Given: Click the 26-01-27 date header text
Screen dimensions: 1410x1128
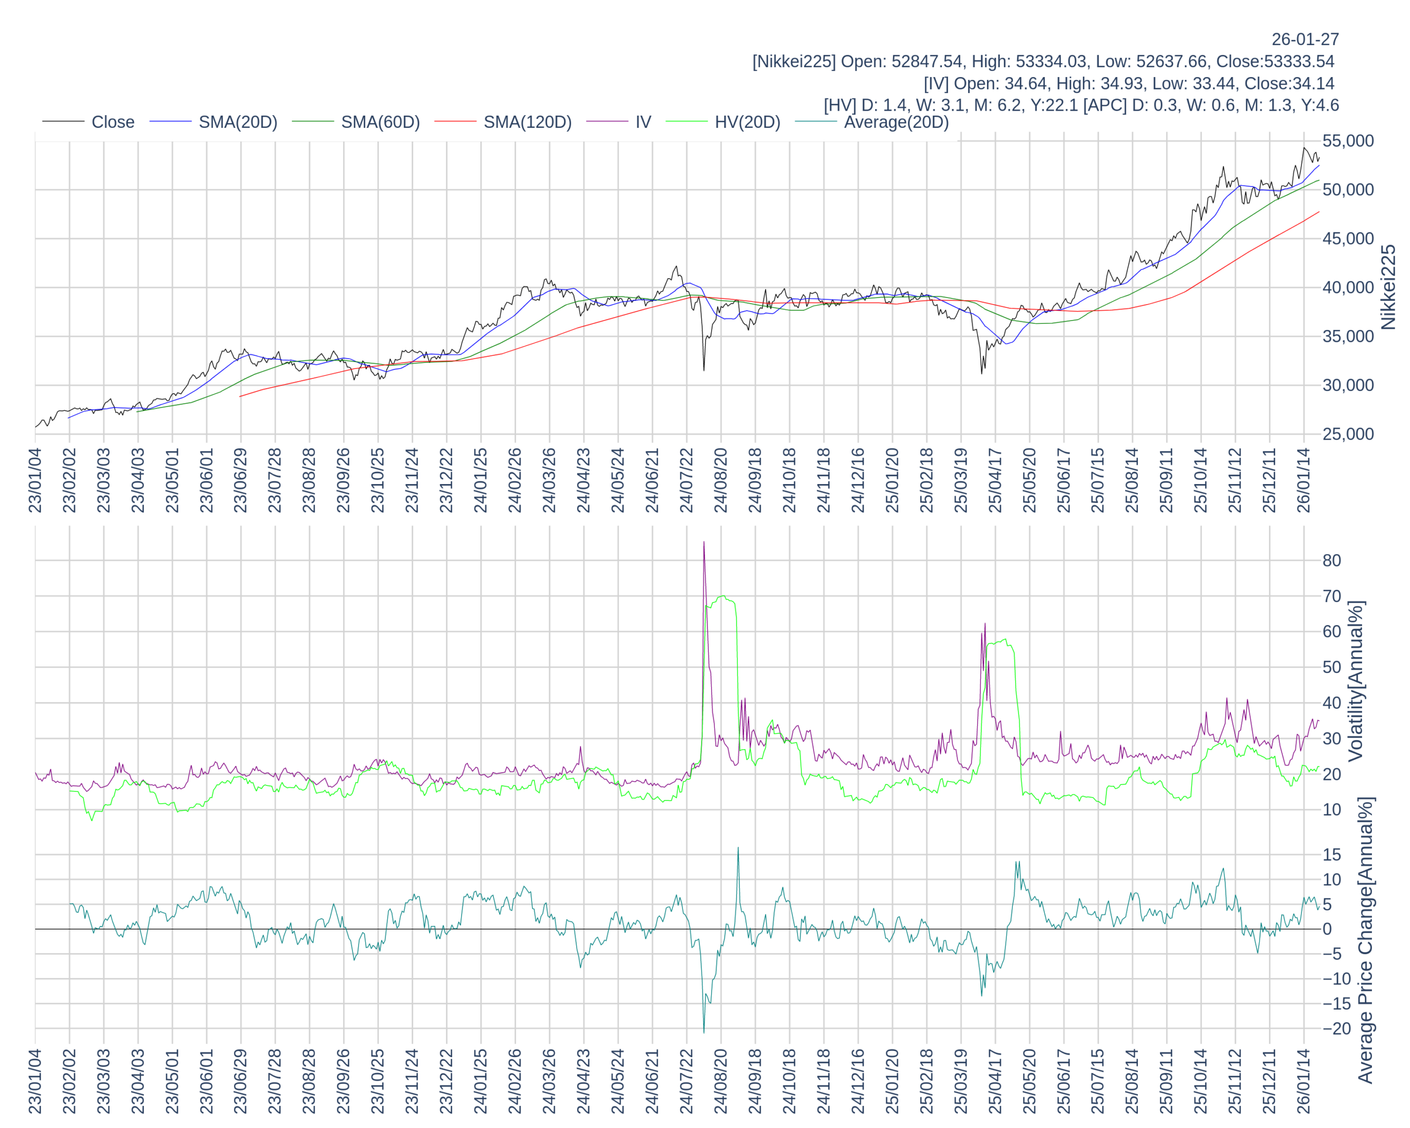Looking at the screenshot, I should pos(1305,39).
